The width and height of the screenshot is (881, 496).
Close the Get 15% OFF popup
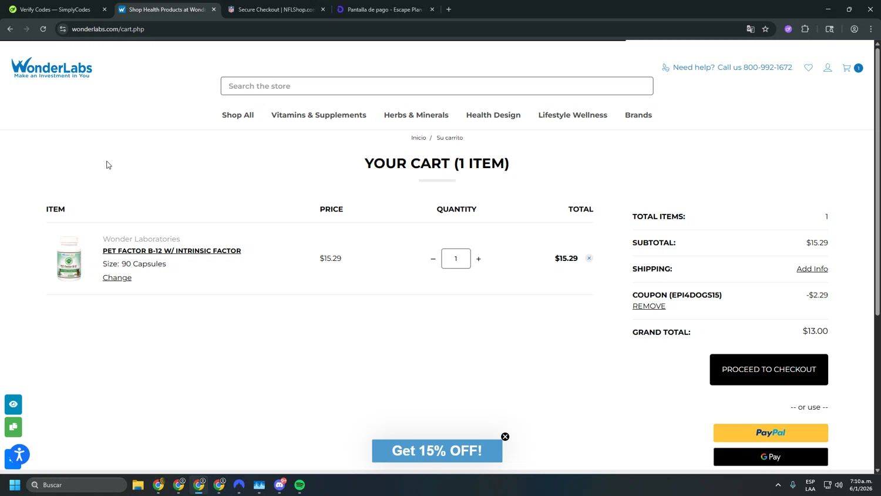pyautogui.click(x=505, y=437)
